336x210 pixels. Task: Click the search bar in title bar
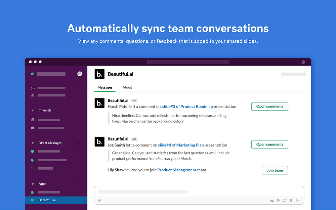coord(188,62)
